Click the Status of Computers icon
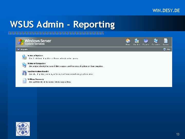Screen dimensions: 185x139 click(x=24, y=65)
